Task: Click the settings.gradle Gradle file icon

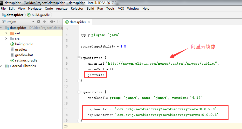Action: pyautogui.click(x=12, y=60)
